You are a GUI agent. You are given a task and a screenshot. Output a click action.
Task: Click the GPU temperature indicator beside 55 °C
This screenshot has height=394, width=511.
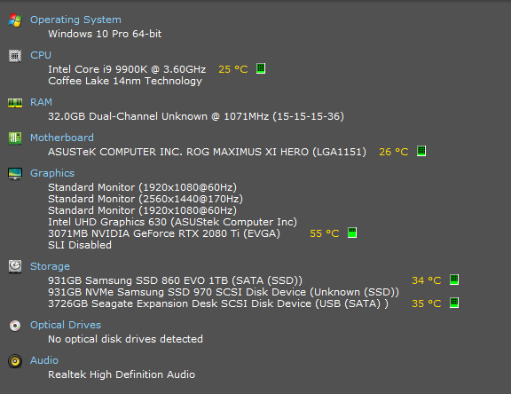tap(352, 232)
